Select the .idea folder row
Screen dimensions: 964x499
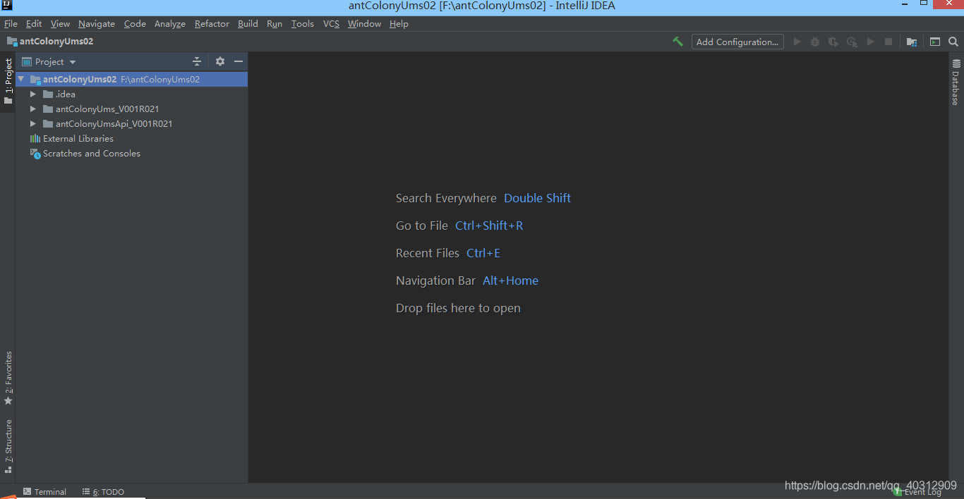131,94
